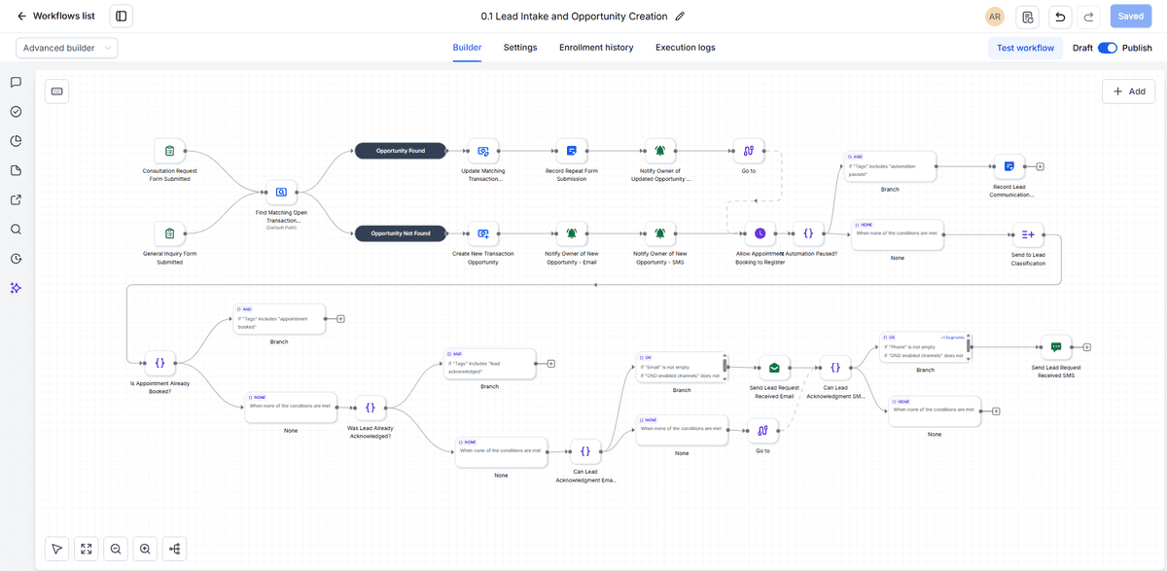Open the history clock icon in left sidebar

tap(16, 259)
